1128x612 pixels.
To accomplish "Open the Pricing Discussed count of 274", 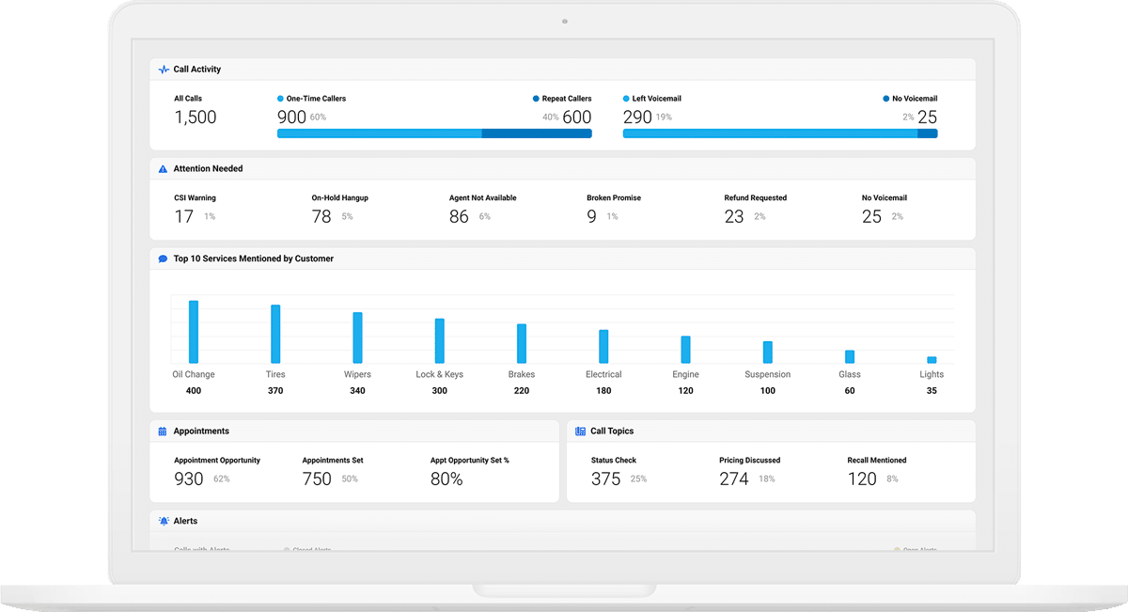I will click(733, 479).
